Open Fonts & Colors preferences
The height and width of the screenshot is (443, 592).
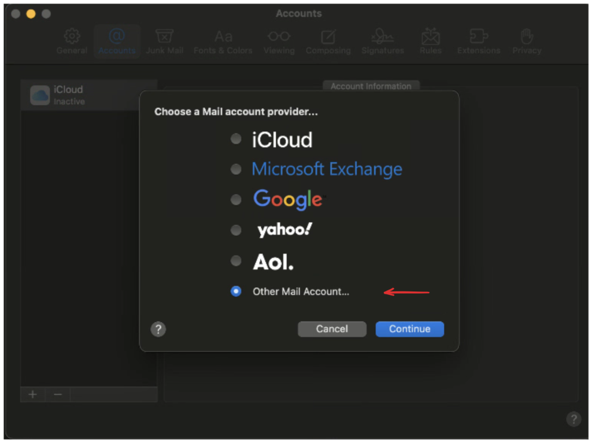223,37
